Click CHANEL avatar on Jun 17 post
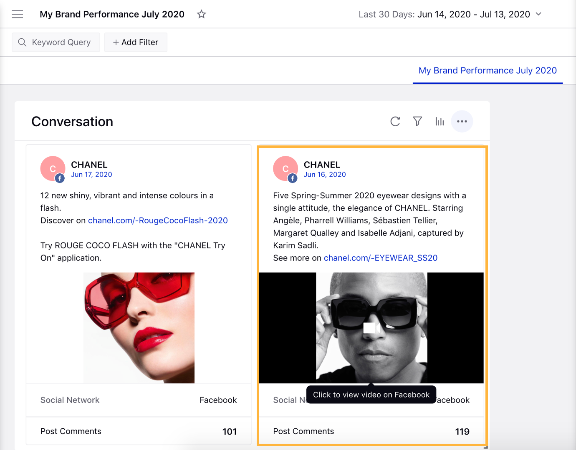The width and height of the screenshot is (576, 450). tap(53, 169)
